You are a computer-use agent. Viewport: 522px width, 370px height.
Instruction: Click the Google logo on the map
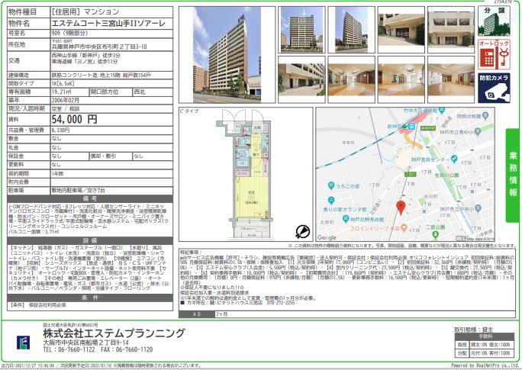coord(327,237)
